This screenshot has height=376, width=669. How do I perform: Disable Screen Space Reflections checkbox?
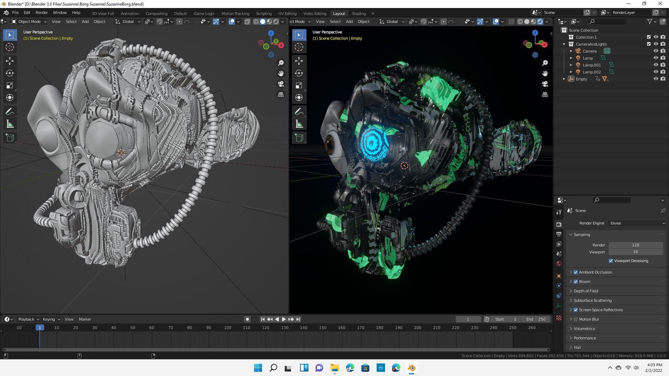(x=576, y=310)
